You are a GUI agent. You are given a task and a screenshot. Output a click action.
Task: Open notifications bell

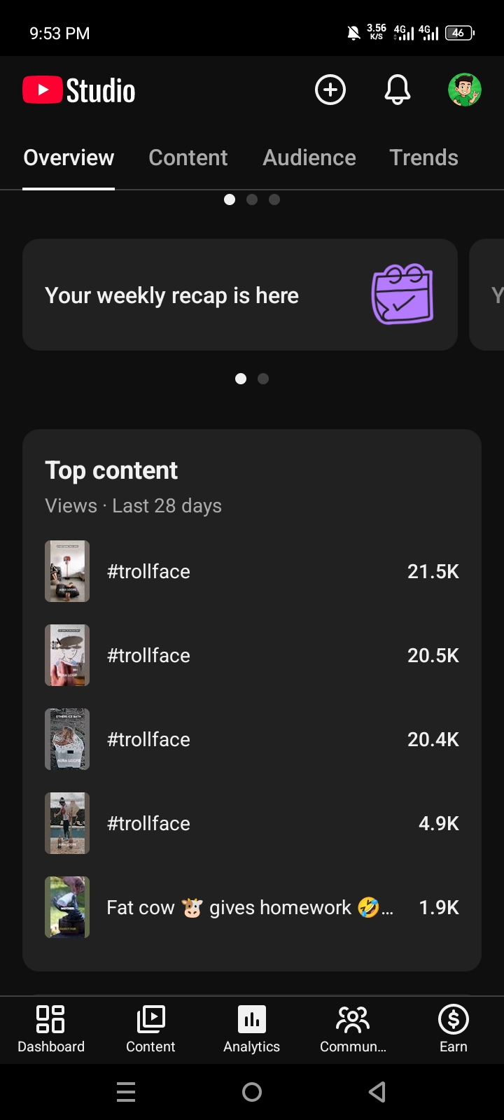397,90
